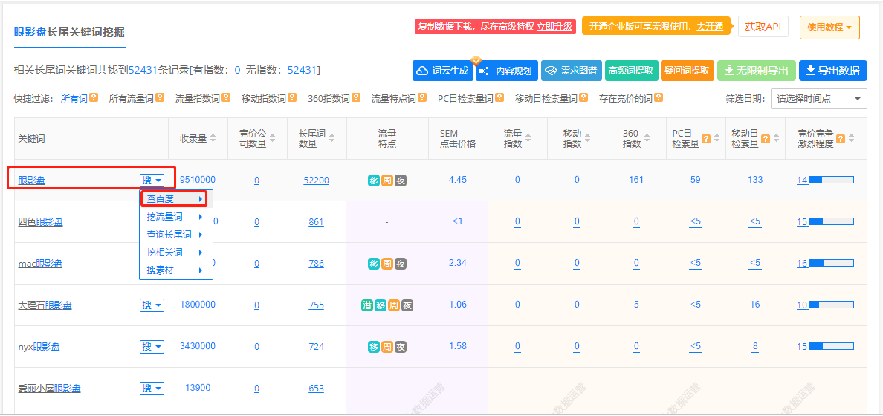The width and height of the screenshot is (883, 416).
Task: Open 搜 dropdown for nyx眼影盘 row
Action: [x=152, y=347]
